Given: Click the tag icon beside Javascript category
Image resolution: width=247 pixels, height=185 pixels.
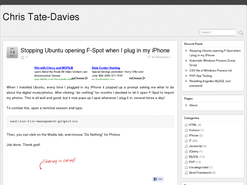Looking at the screenshot, I should [186, 146].
